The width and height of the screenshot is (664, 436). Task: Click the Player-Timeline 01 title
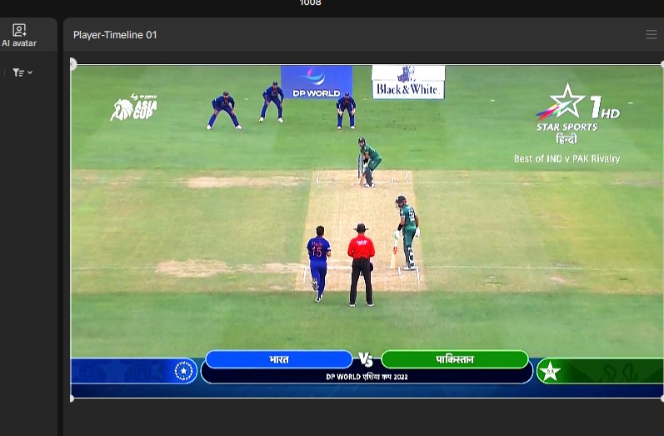(x=115, y=35)
